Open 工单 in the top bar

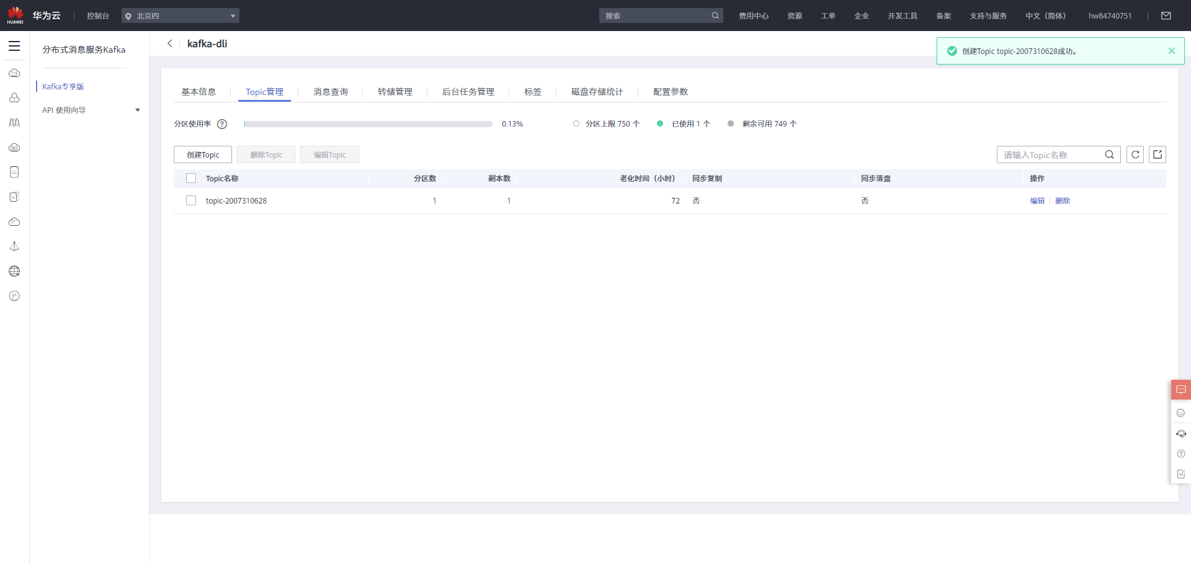[828, 16]
